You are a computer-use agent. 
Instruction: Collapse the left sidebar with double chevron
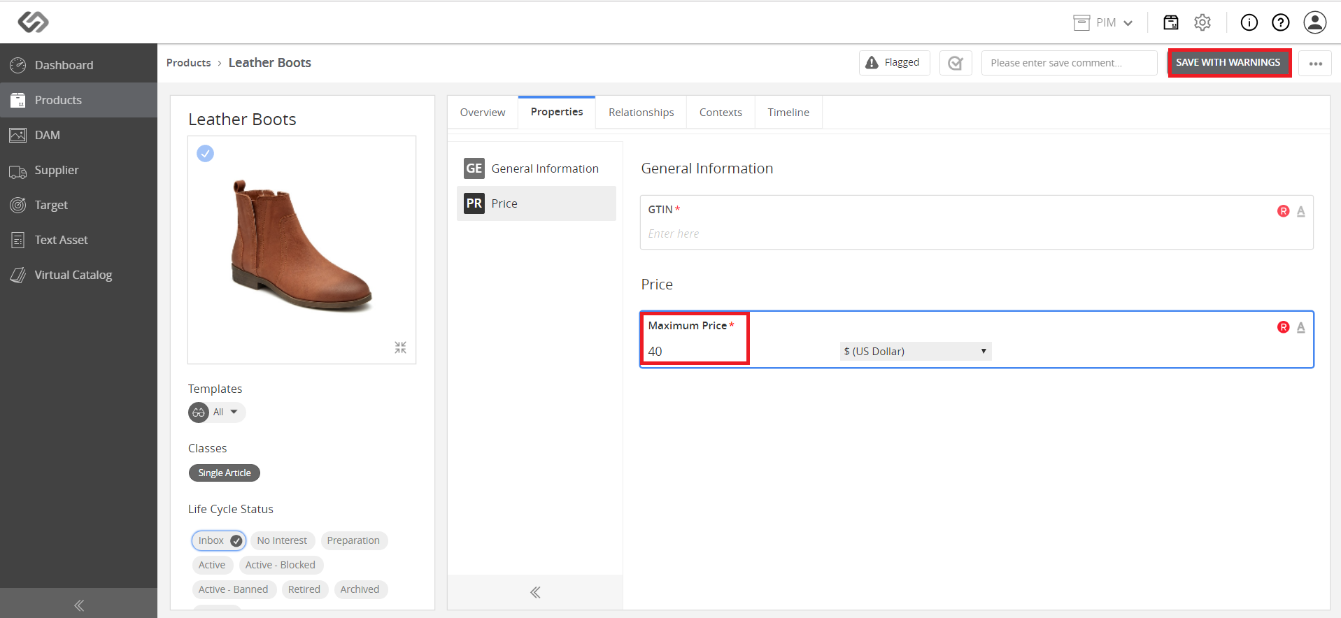(x=78, y=605)
